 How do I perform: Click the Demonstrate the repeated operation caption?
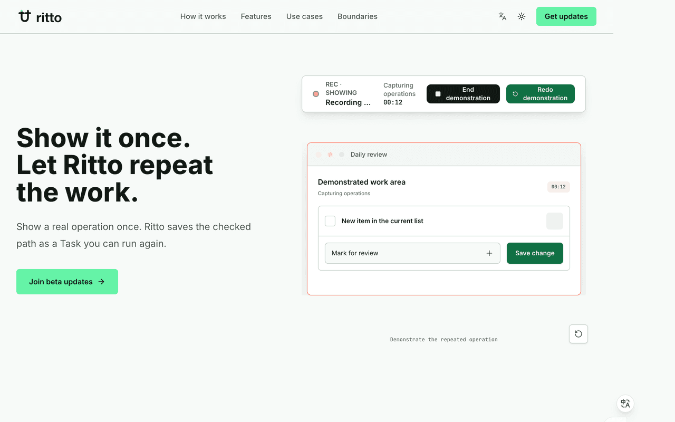[444, 340]
